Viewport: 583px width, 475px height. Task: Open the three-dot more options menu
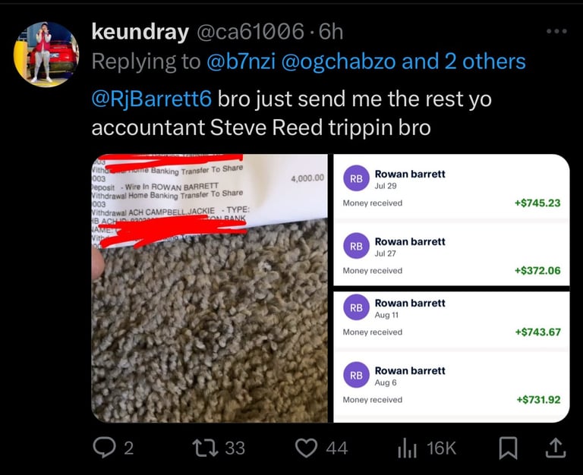tap(556, 32)
